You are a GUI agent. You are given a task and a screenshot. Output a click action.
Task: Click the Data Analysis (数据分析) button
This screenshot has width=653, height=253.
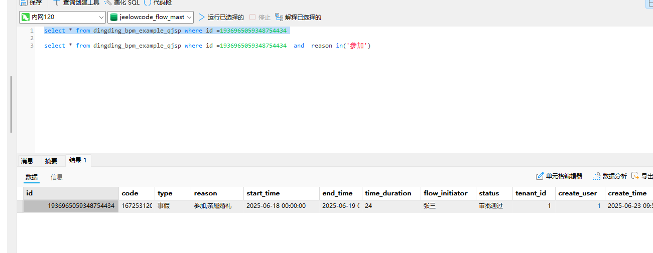point(610,176)
